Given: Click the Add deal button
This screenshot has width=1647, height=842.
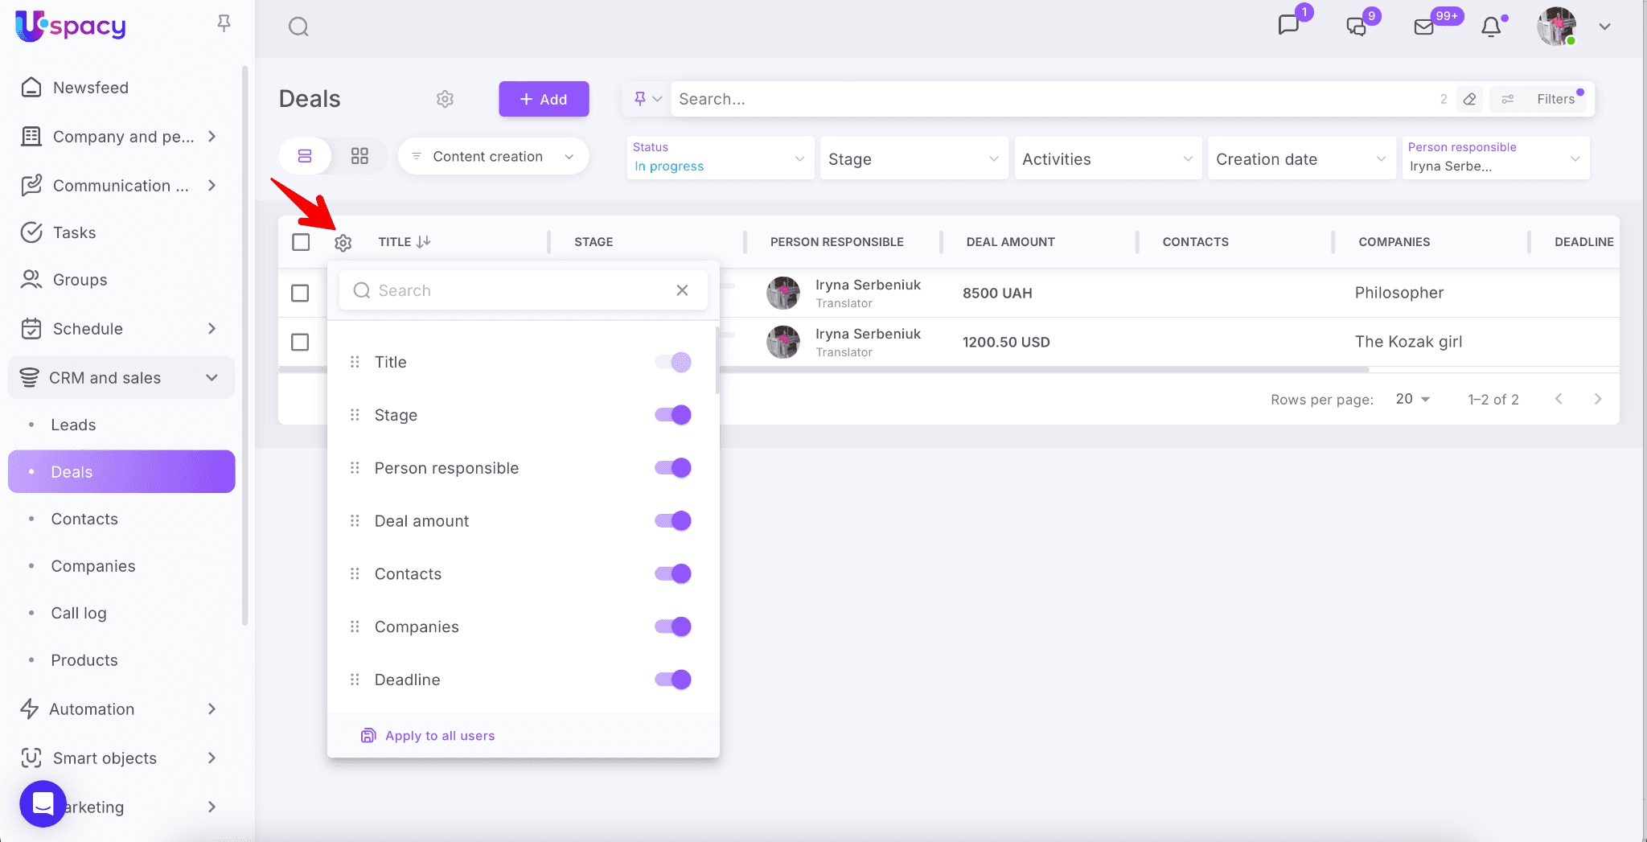Looking at the screenshot, I should click(544, 99).
